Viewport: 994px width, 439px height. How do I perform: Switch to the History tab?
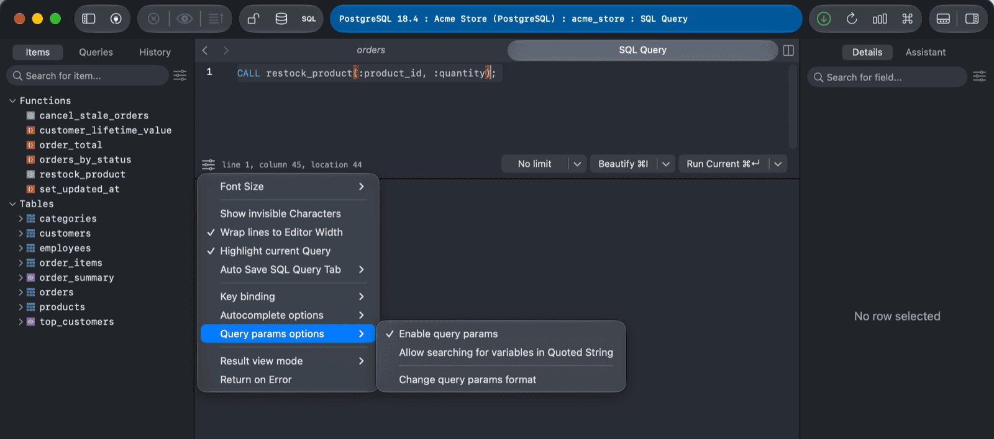[155, 52]
